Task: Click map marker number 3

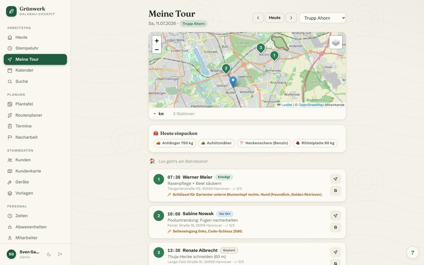Action: pyautogui.click(x=261, y=48)
